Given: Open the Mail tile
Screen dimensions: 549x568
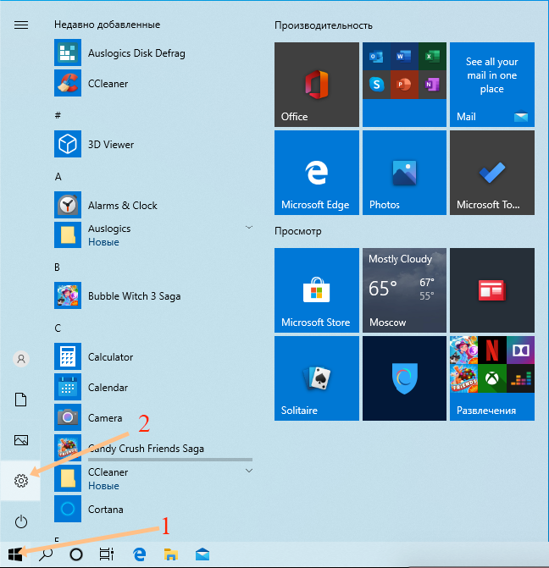Looking at the screenshot, I should point(492,85).
